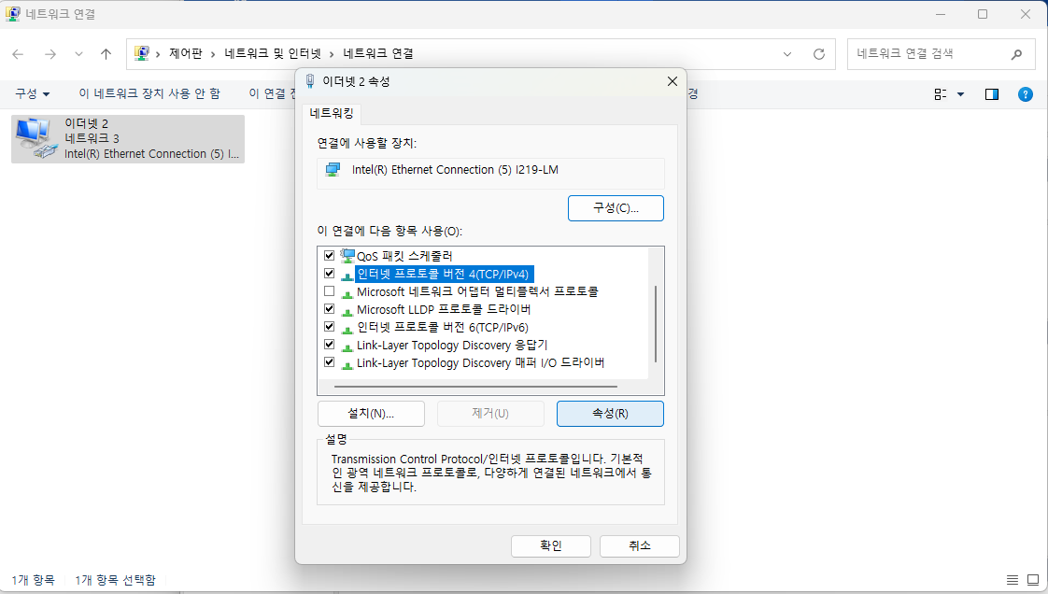Screen dimensions: 1048x594
Task: Select Microsoft 네트워크 어댑터 멀티플렉서 프로토콜 item
Action: click(x=477, y=292)
